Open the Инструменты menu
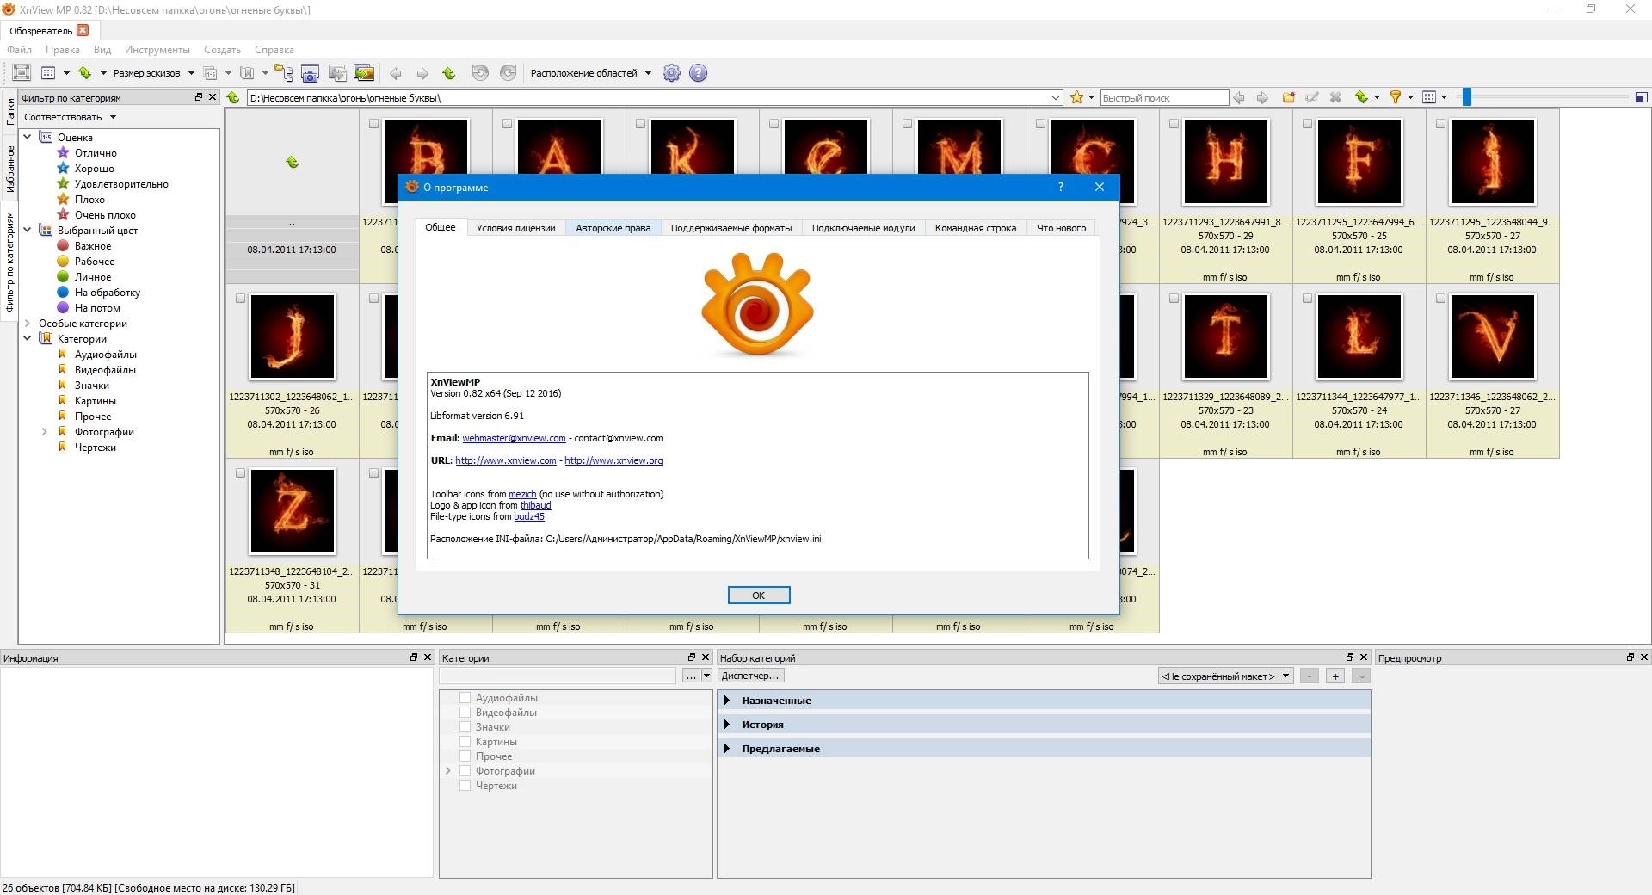Screen dimensions: 1652x895 coord(157,50)
